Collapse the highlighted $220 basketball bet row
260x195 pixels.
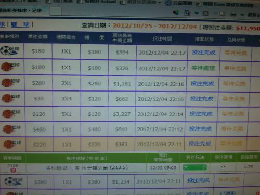[x=130, y=144]
